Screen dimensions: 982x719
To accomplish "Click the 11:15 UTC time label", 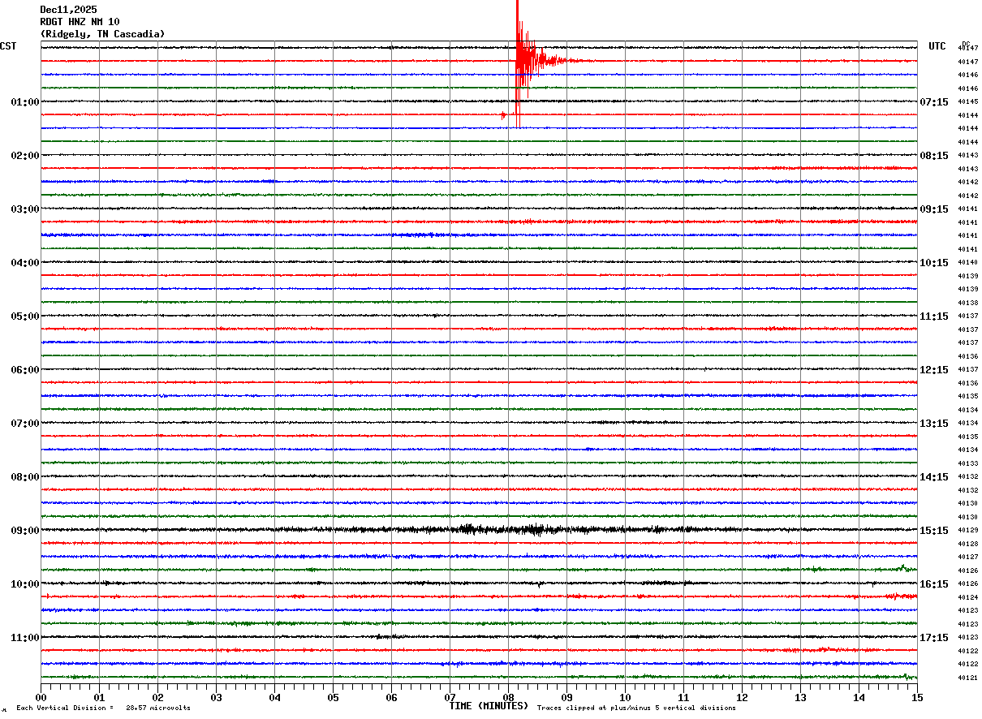I will (934, 316).
